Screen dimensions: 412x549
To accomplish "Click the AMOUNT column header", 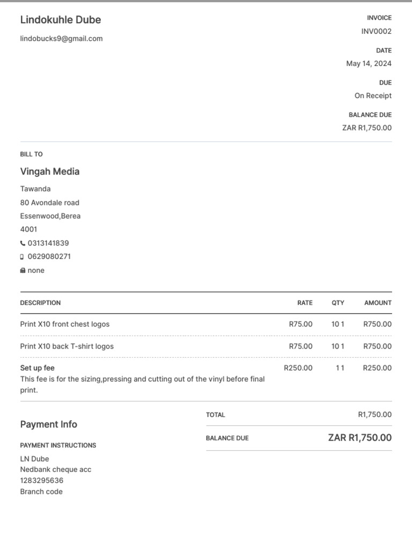I will click(378, 303).
